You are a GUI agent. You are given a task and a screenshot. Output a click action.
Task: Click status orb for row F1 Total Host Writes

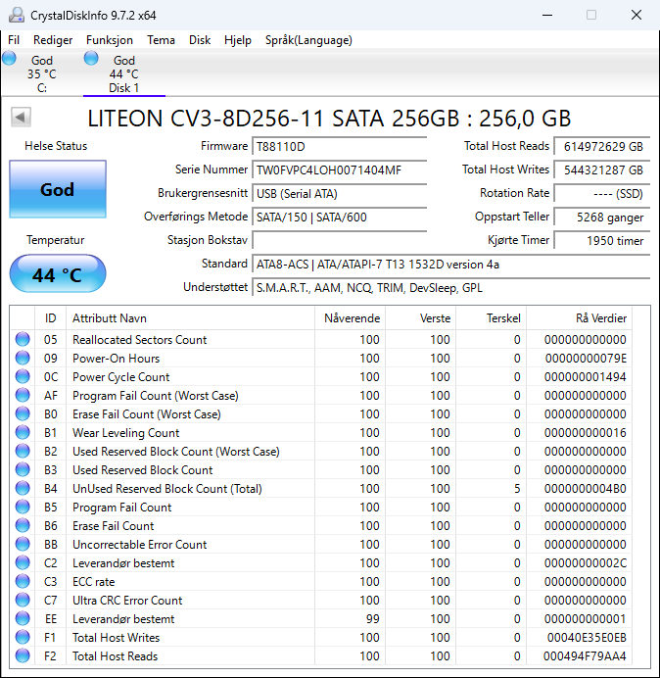tap(23, 637)
